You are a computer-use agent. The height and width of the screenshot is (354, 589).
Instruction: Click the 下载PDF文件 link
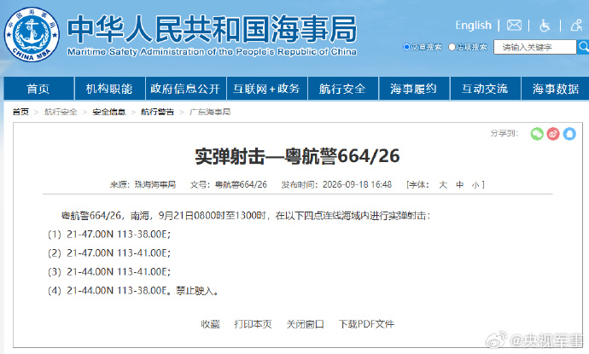(x=366, y=324)
